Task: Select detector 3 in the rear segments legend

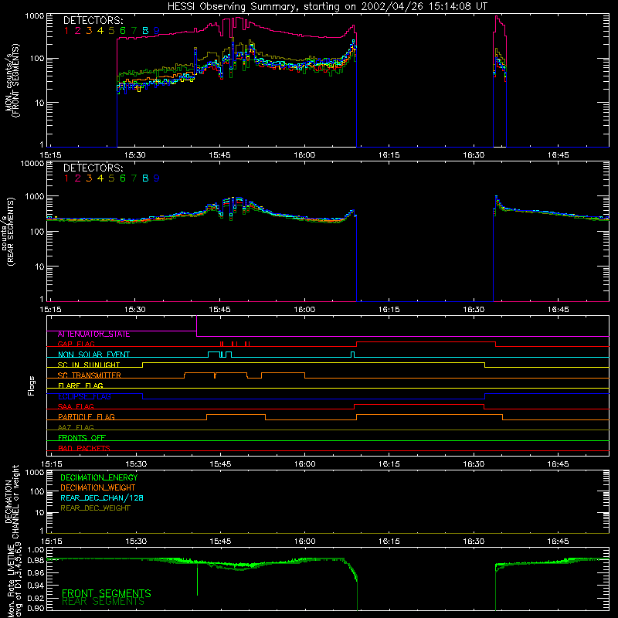Action: click(89, 178)
